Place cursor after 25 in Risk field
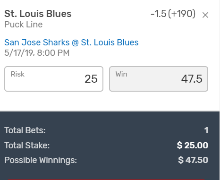 pos(97,79)
